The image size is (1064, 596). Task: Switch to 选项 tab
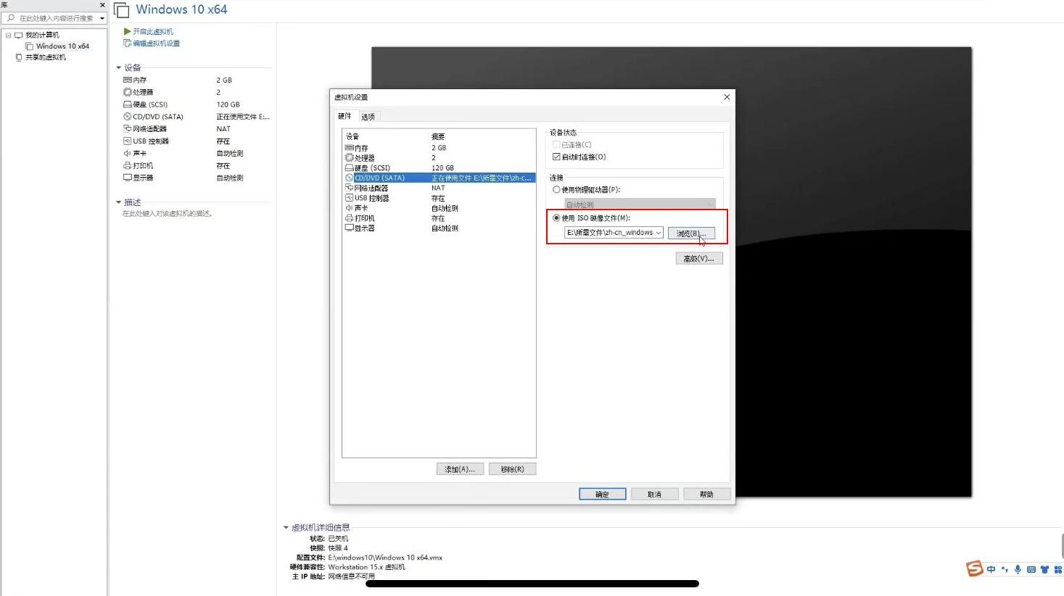point(368,117)
